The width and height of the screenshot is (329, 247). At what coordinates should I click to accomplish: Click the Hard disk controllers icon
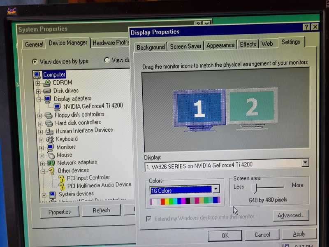[49, 123]
